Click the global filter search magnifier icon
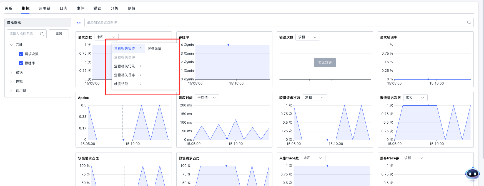Viewport: 484px width, 186px height. pos(469,22)
